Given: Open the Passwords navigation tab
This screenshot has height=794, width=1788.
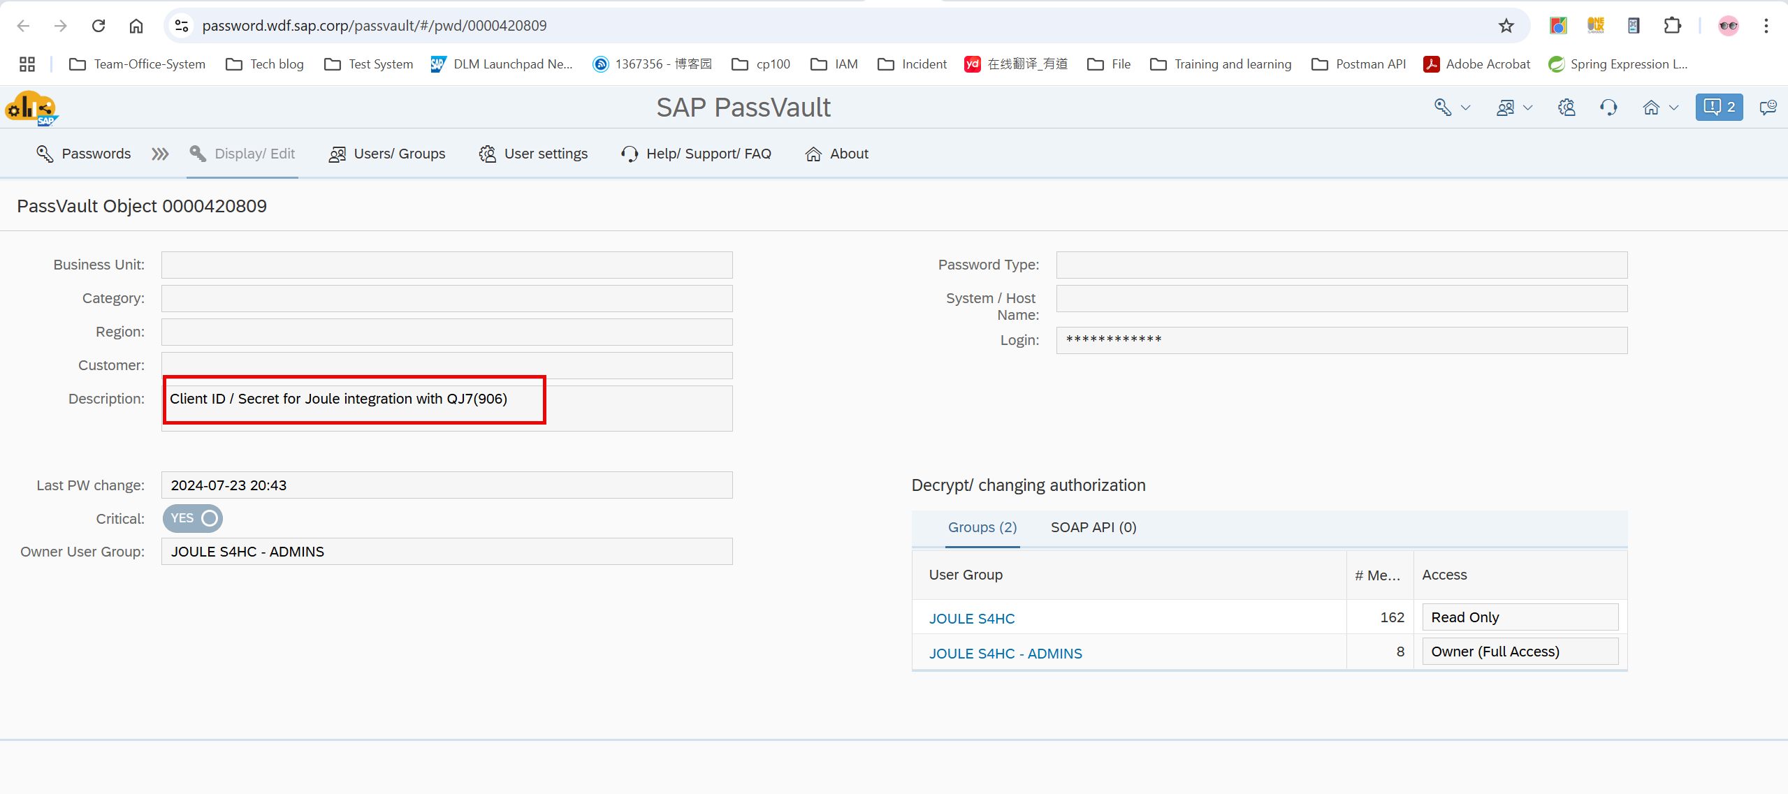Looking at the screenshot, I should click(83, 154).
